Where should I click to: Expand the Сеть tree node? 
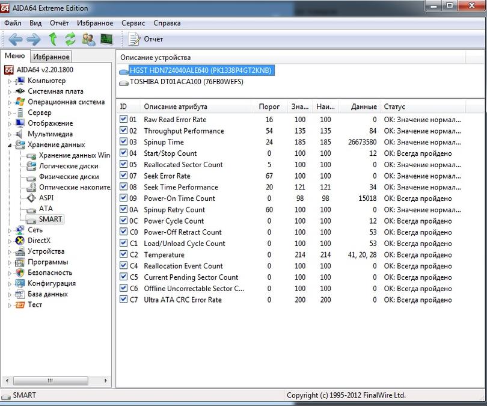(x=10, y=230)
